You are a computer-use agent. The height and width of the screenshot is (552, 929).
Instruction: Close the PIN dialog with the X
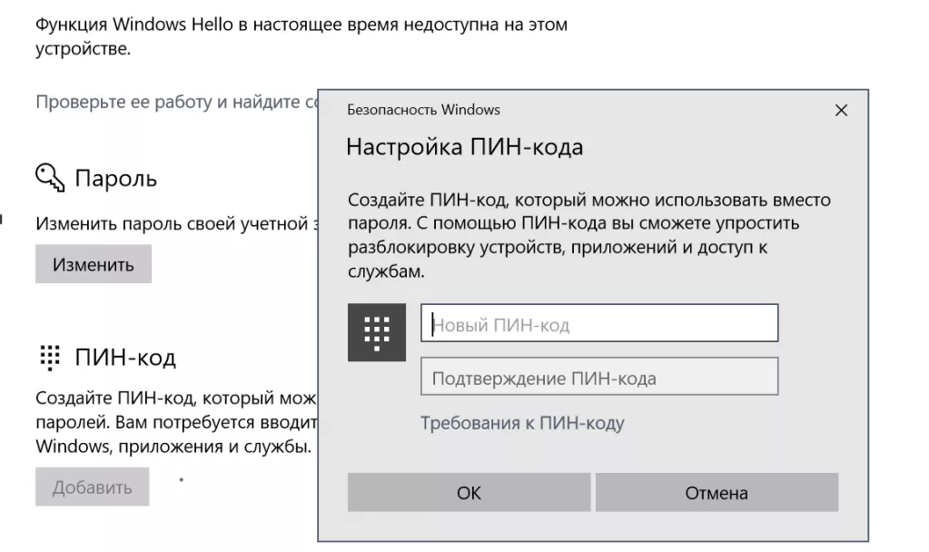tap(840, 110)
